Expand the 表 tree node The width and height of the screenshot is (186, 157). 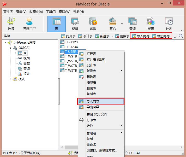[x=15, y=53]
